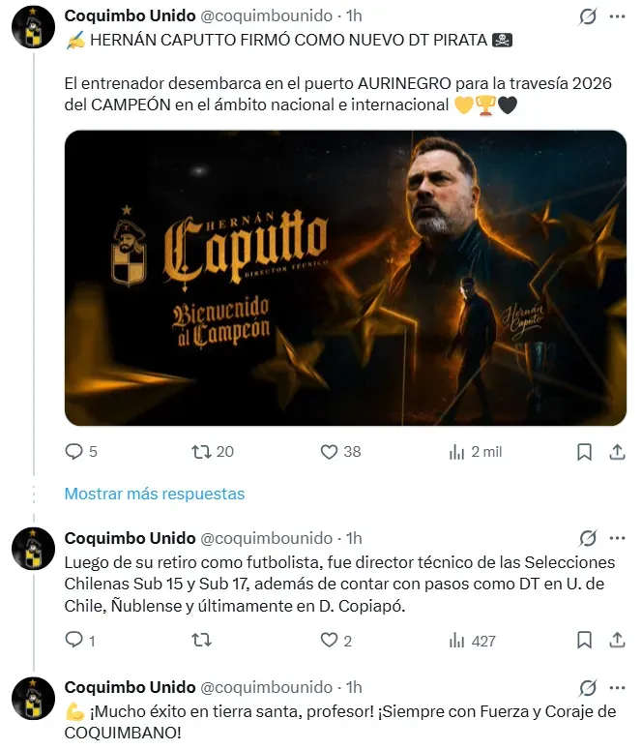Share the first tweet via share icon
Screen dimensions: 642x750
point(617,452)
